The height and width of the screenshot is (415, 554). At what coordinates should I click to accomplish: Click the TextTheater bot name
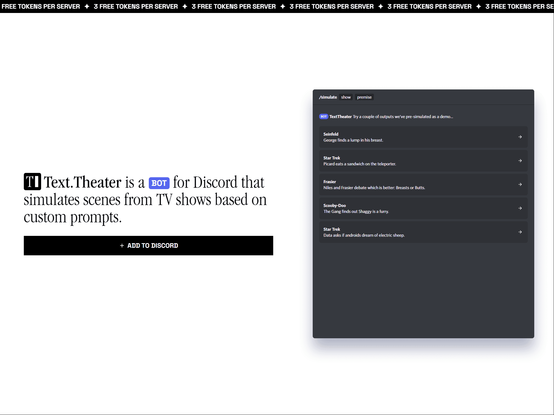[x=341, y=116]
